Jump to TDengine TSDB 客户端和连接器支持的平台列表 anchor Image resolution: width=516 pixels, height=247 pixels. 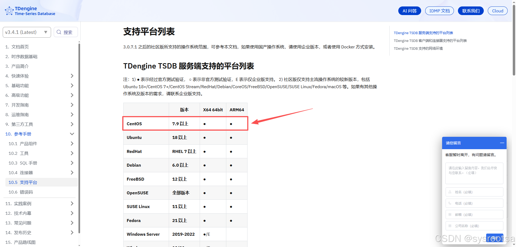coord(430,41)
